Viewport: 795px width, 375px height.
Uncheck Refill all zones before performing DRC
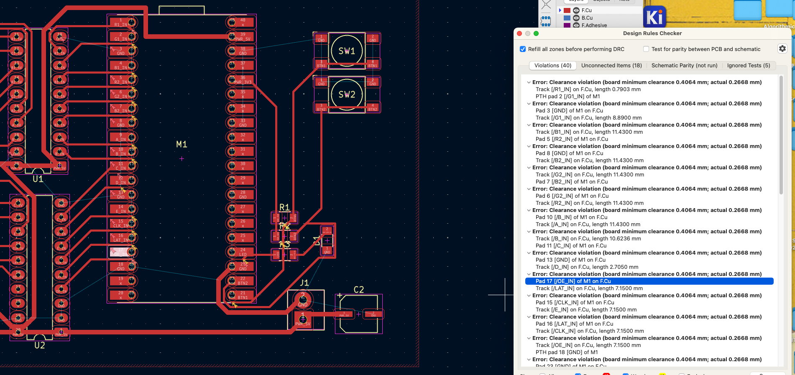click(x=523, y=49)
